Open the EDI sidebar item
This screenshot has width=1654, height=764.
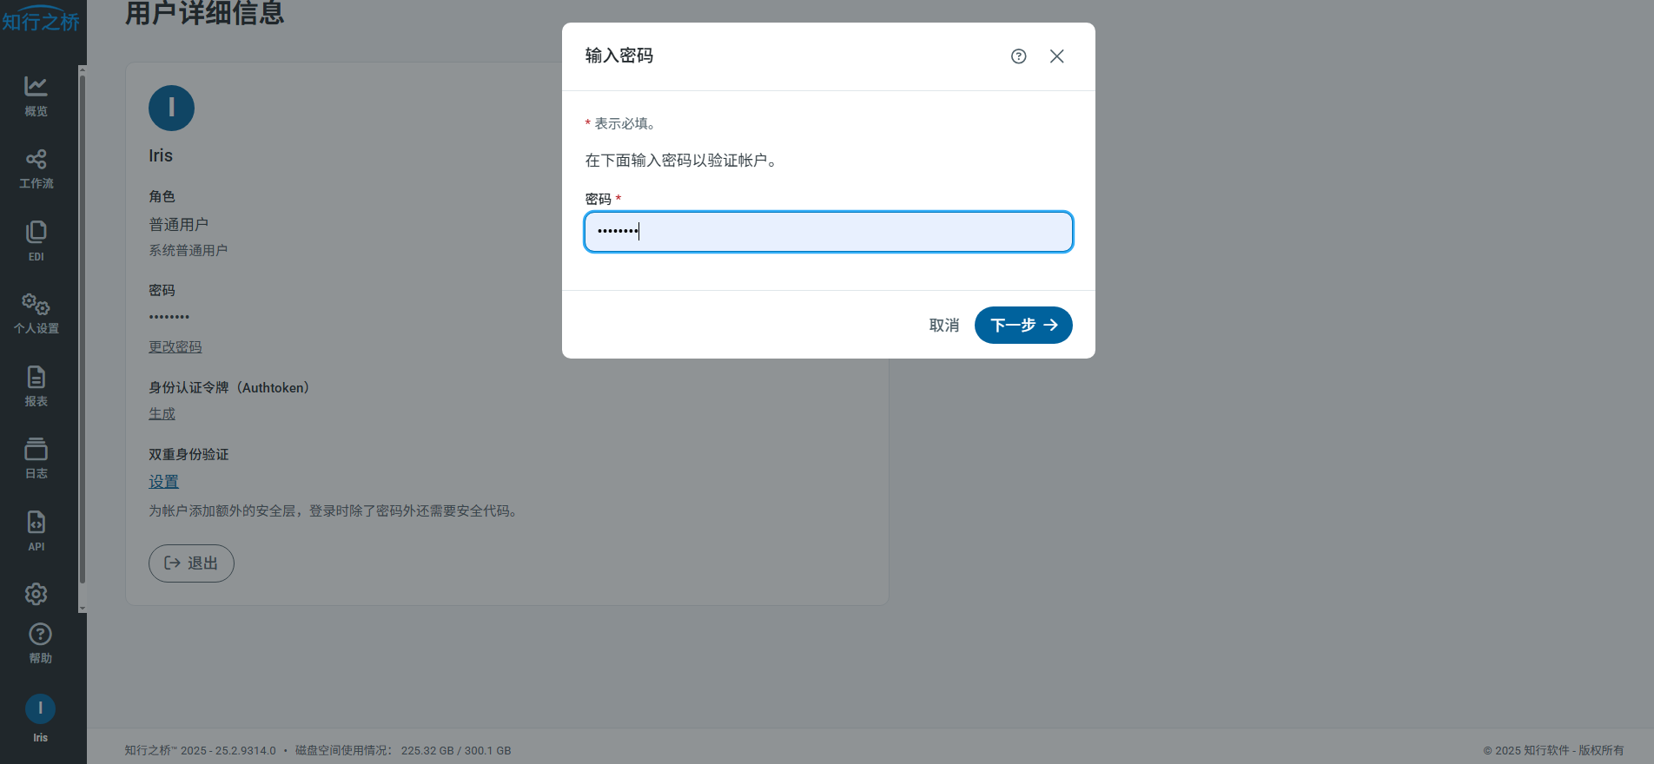tap(36, 240)
